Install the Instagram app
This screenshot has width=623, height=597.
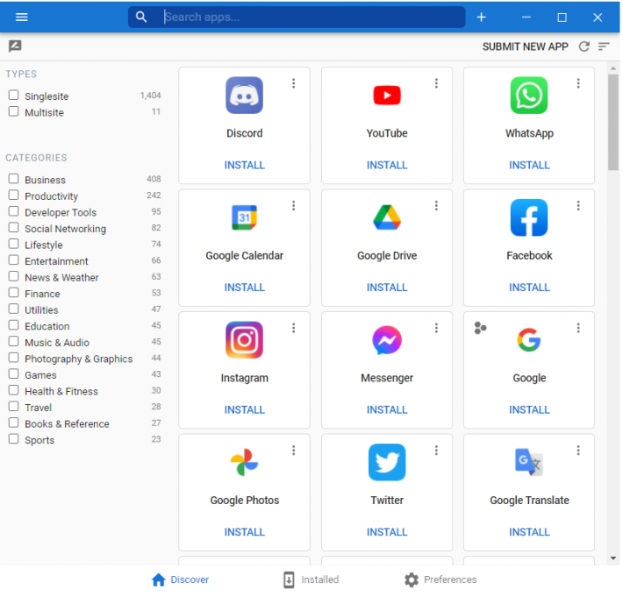pyautogui.click(x=244, y=409)
